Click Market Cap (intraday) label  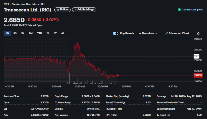pos(117,96)
